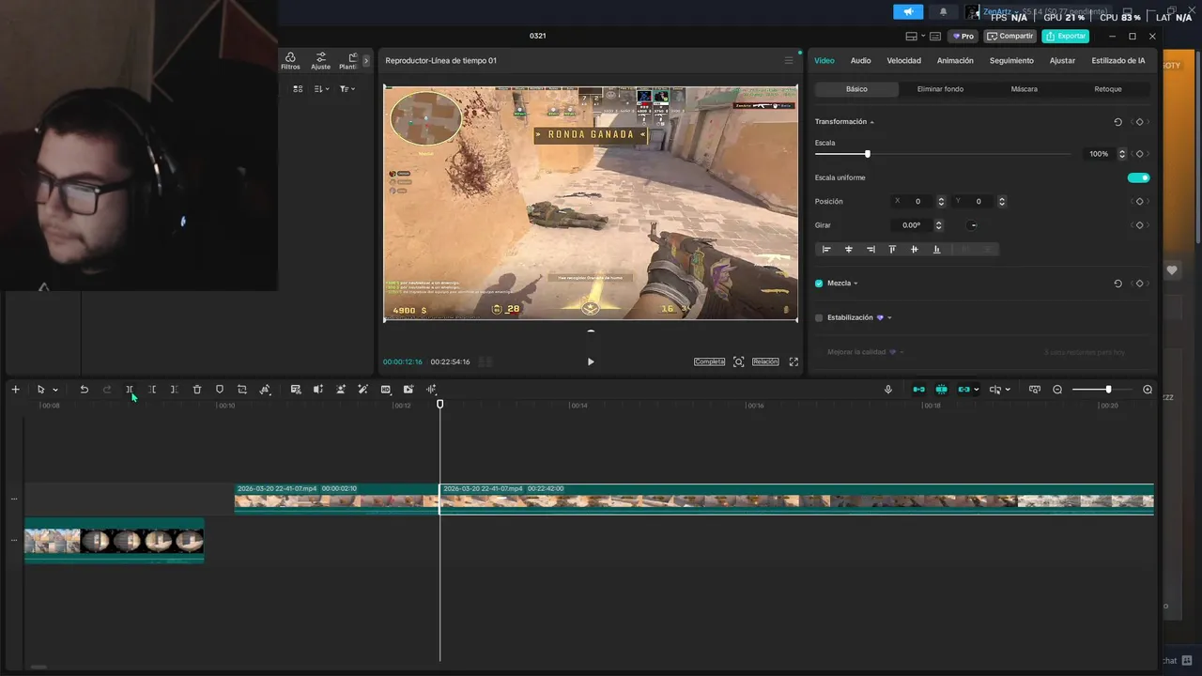The height and width of the screenshot is (676, 1202).
Task: Click the Girar rotation dial
Action: [974, 225]
